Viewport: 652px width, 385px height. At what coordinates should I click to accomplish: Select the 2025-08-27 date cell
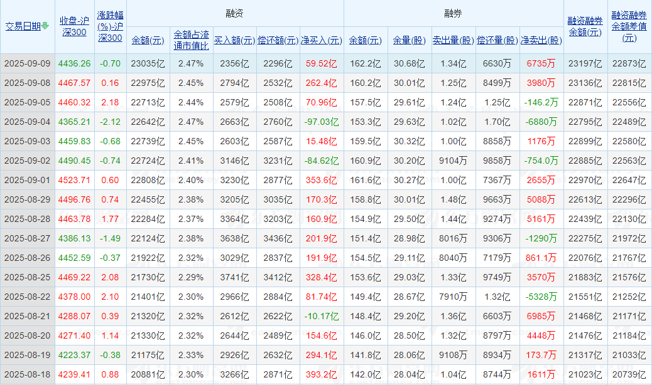coord(28,238)
